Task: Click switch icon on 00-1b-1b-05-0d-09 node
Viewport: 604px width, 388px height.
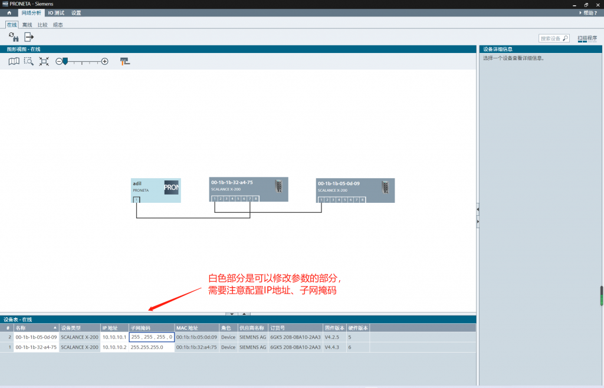Action: [x=385, y=187]
